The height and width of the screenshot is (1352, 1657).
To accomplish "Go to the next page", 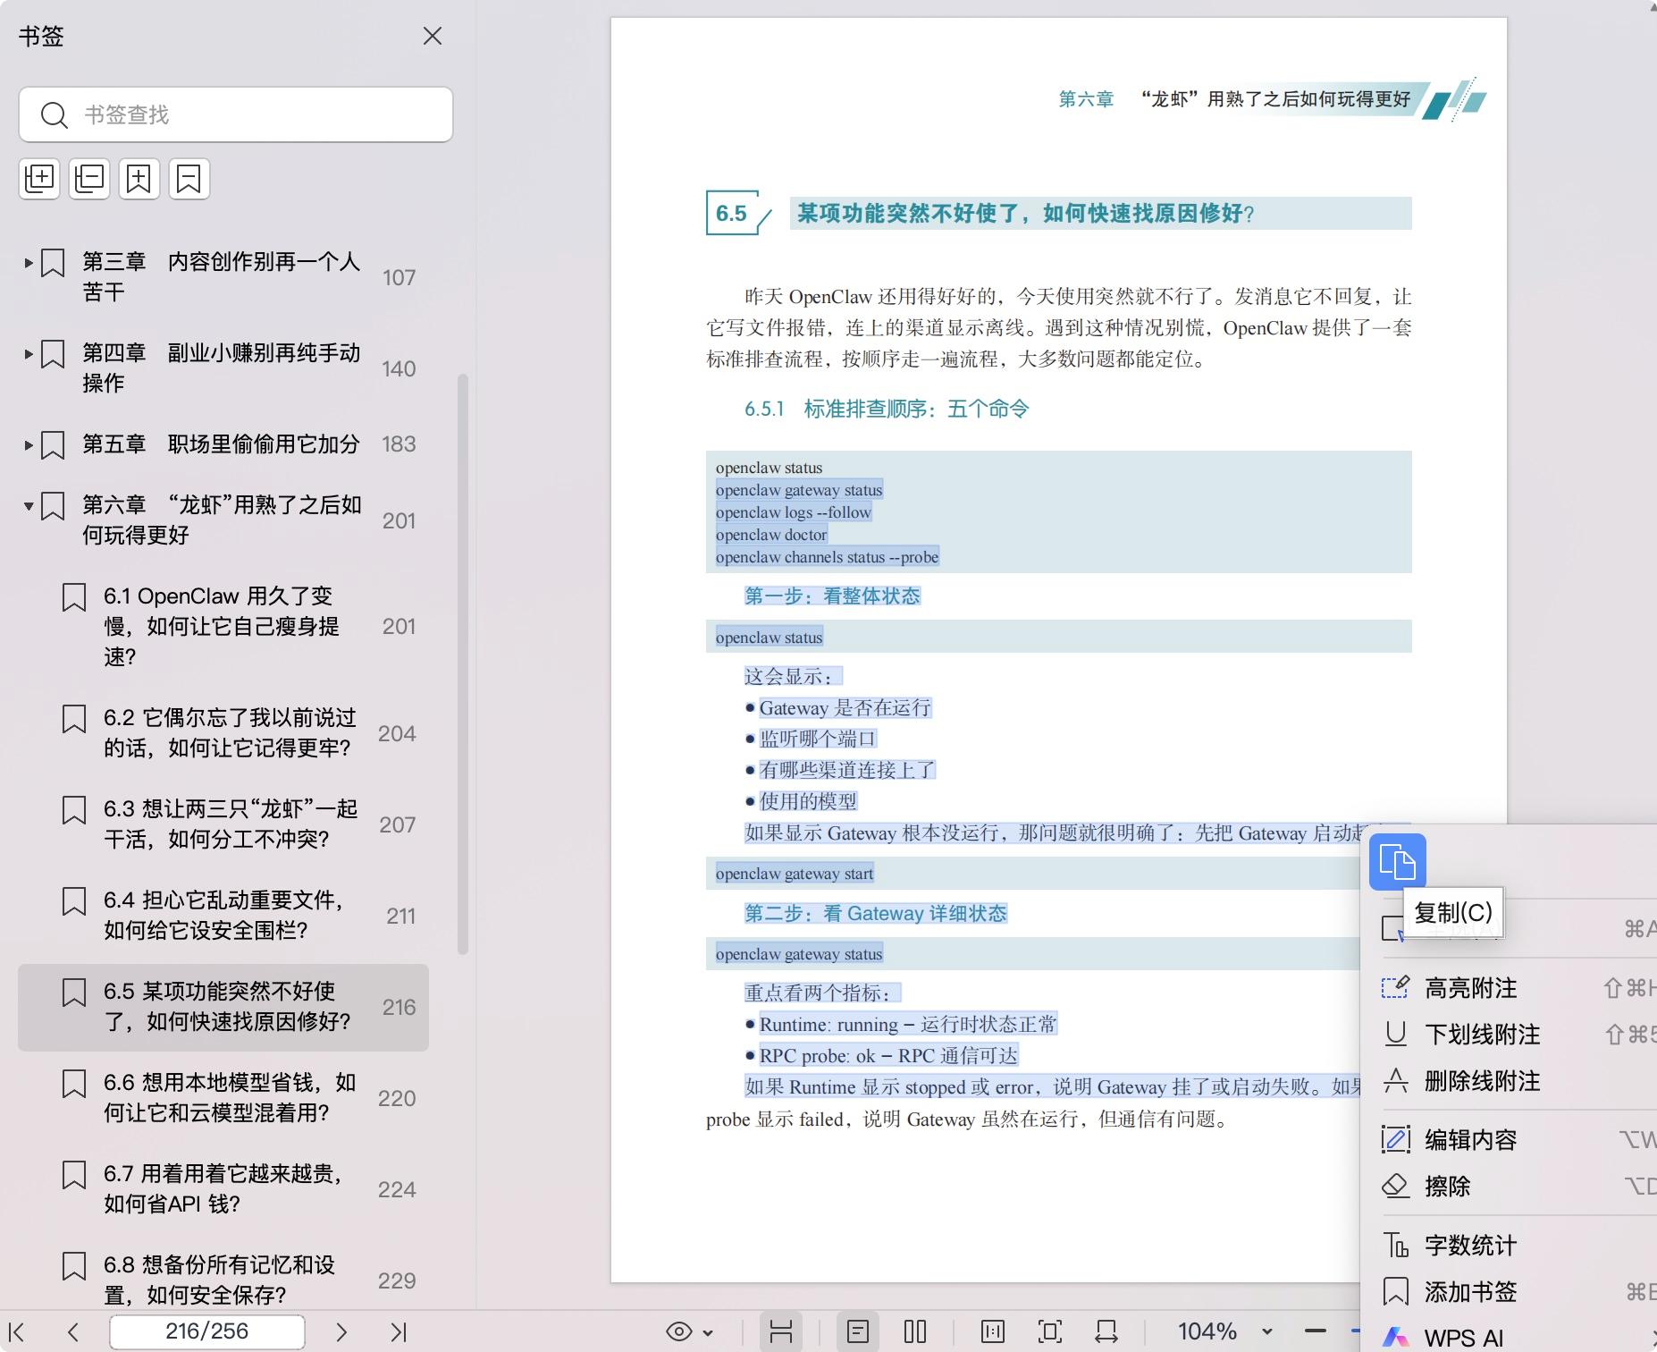I will tap(341, 1331).
